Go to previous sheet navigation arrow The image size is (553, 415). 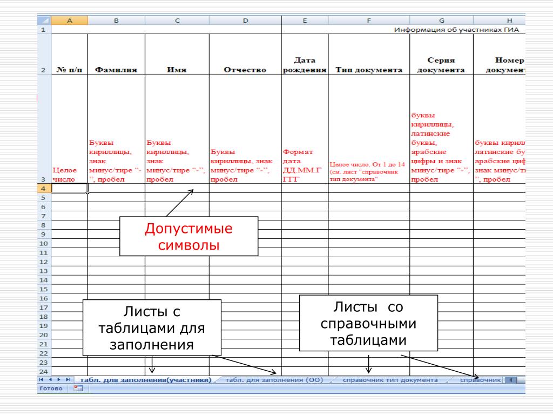[x=50, y=380]
